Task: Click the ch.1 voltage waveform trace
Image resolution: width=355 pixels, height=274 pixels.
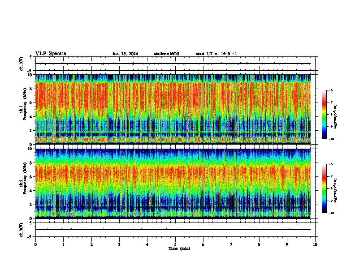Action: coord(173,64)
